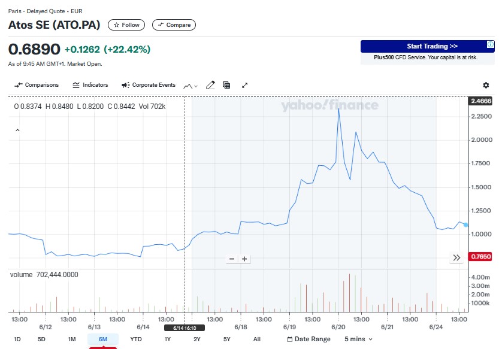The height and width of the screenshot is (349, 499).
Task: Expand chart to full screen
Action: (x=245, y=85)
